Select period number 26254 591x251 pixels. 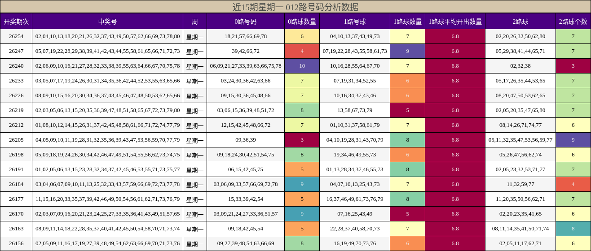16,36
